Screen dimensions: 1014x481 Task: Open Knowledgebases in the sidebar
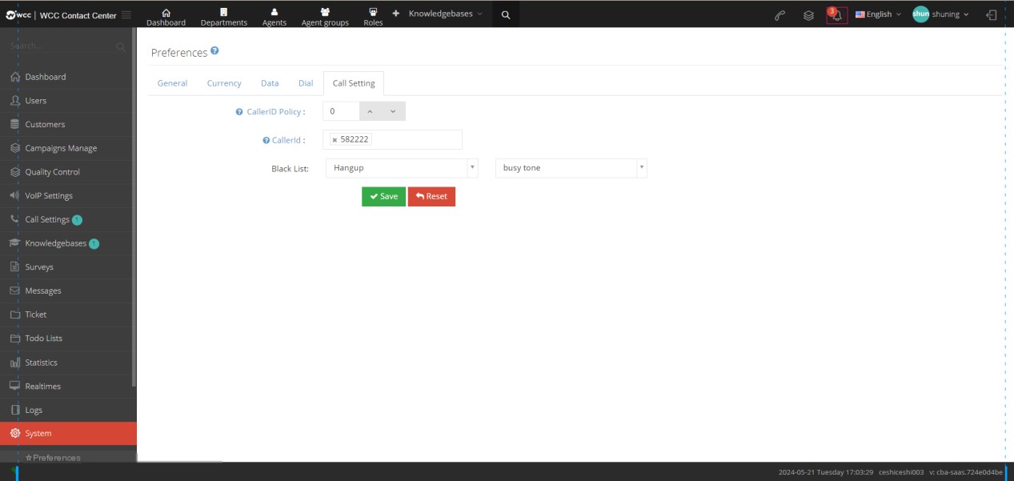68,243
